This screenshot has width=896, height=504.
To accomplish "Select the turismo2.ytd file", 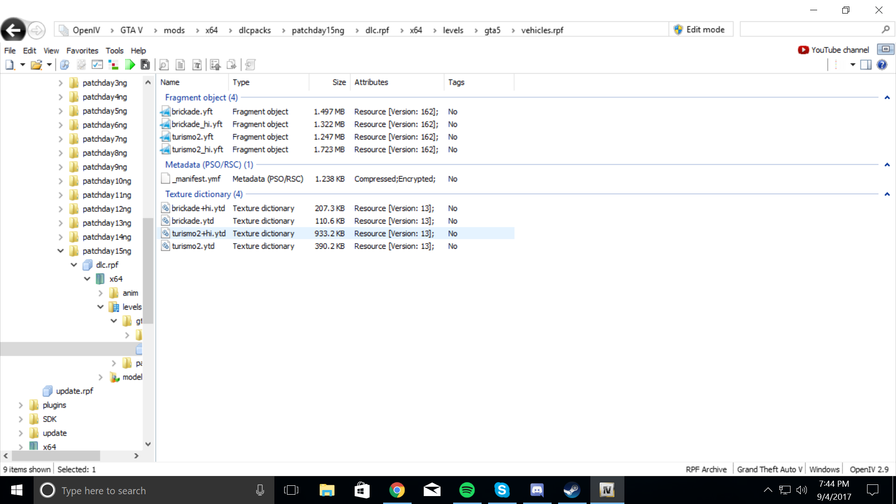I will pos(193,246).
